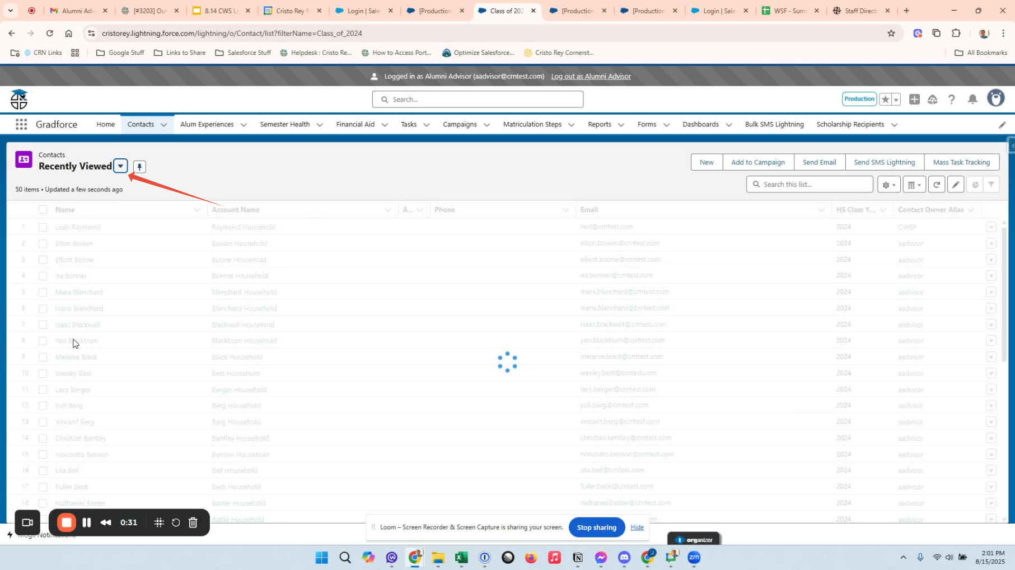Screen dimensions: 1015x570
Task: Open the Favorites star icon
Action: 885,99
